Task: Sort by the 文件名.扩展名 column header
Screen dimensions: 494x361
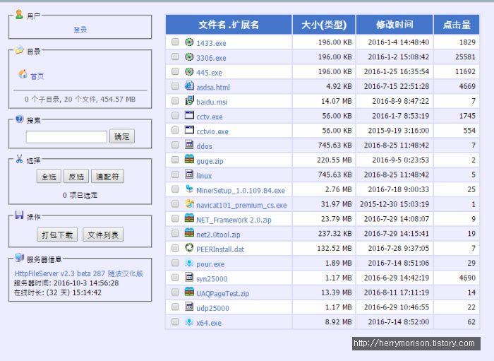Action: click(x=229, y=25)
